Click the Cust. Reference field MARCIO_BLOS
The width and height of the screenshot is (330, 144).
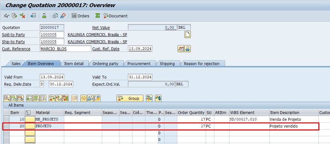(66, 49)
